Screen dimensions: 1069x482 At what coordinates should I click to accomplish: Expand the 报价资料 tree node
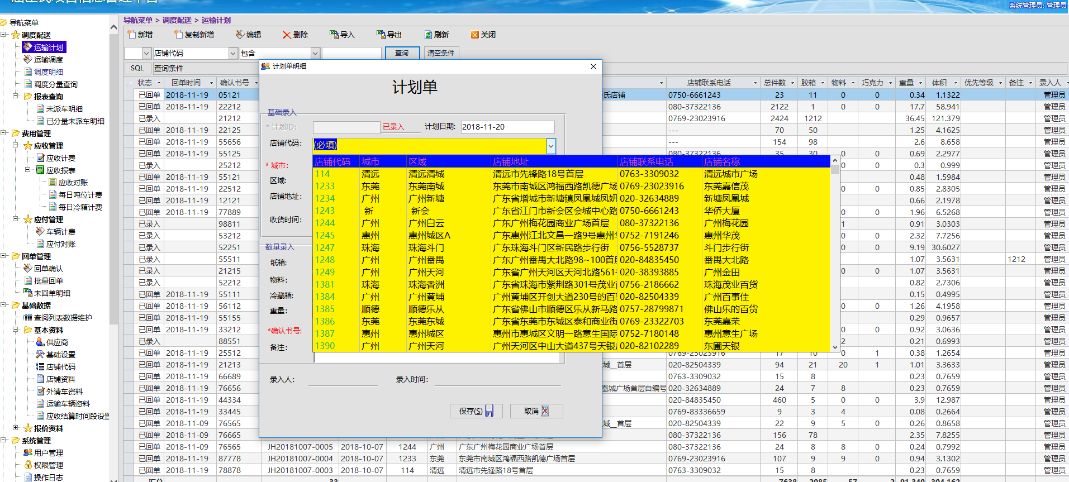click(16, 428)
